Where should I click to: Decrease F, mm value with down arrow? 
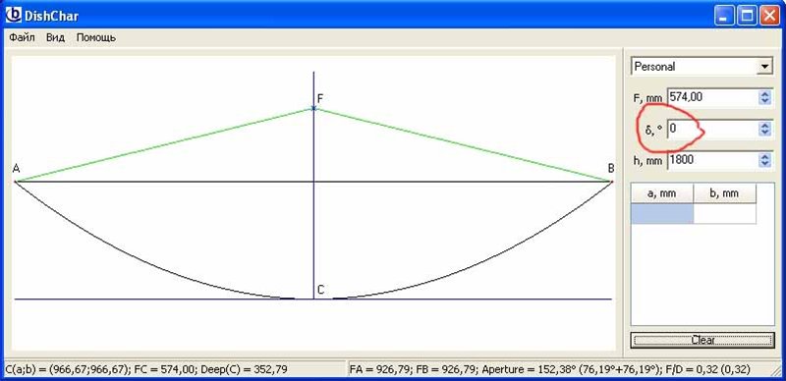click(764, 101)
